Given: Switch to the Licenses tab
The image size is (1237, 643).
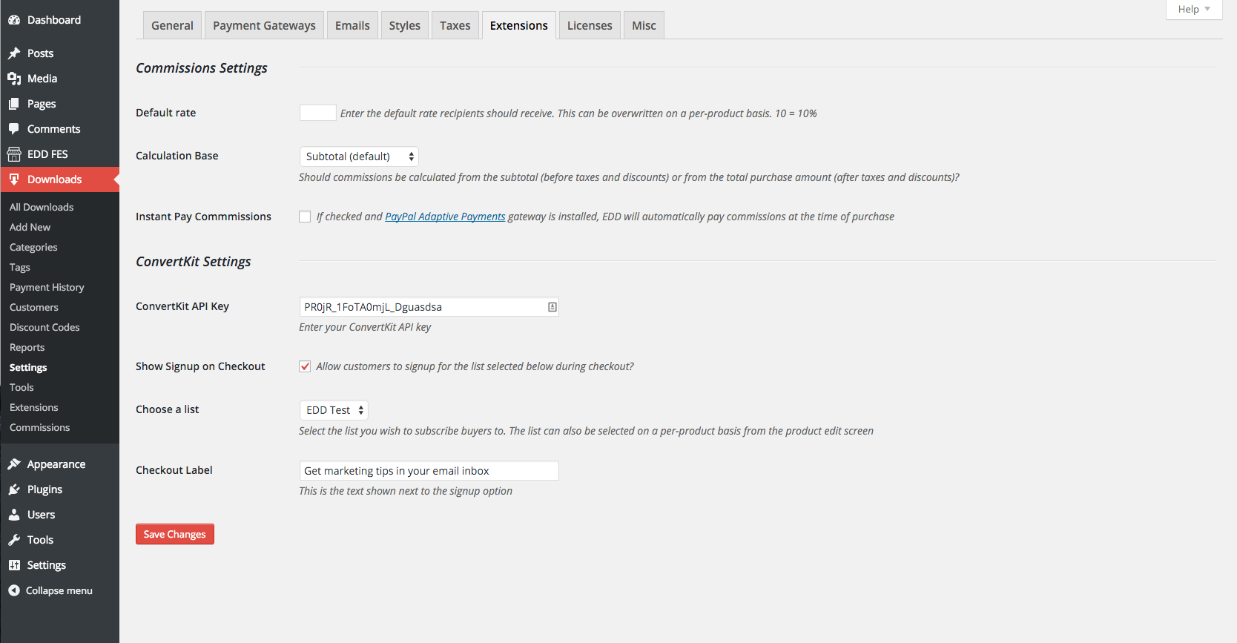Looking at the screenshot, I should pyautogui.click(x=590, y=25).
